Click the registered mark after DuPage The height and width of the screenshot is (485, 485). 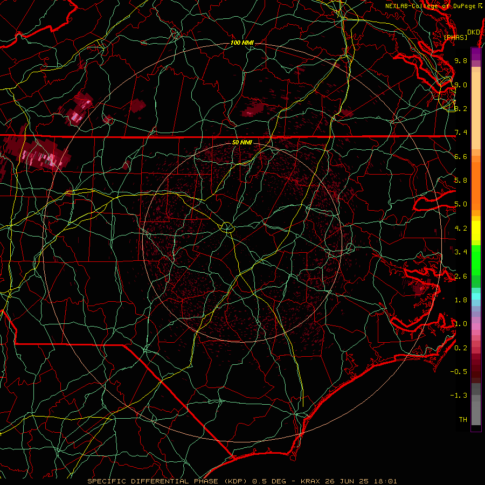point(480,6)
